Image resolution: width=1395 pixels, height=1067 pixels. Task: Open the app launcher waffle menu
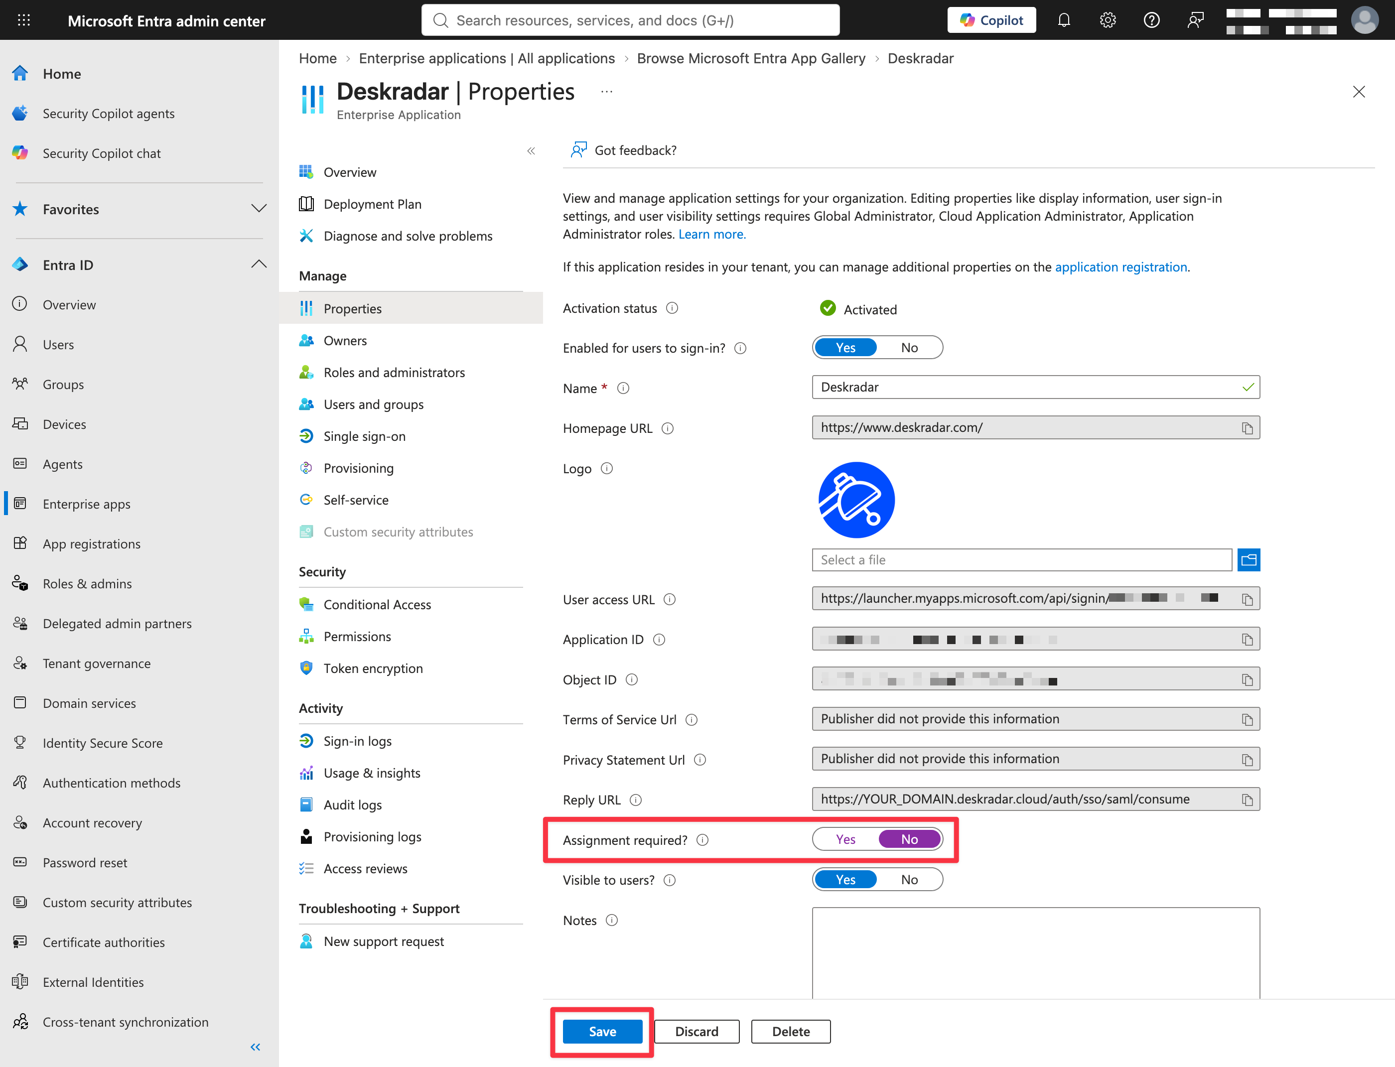click(x=23, y=20)
